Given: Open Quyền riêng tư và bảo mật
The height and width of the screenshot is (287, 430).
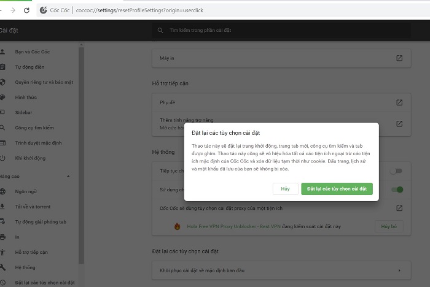Looking at the screenshot, I should click(x=44, y=82).
